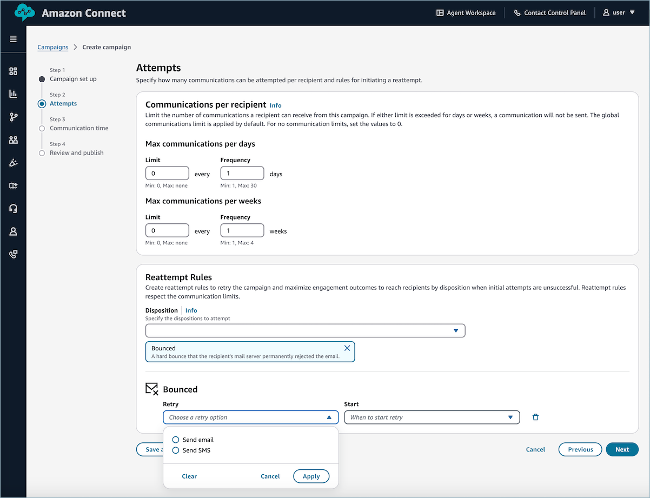Click the Amazon Connect cloud logo

[25, 12]
